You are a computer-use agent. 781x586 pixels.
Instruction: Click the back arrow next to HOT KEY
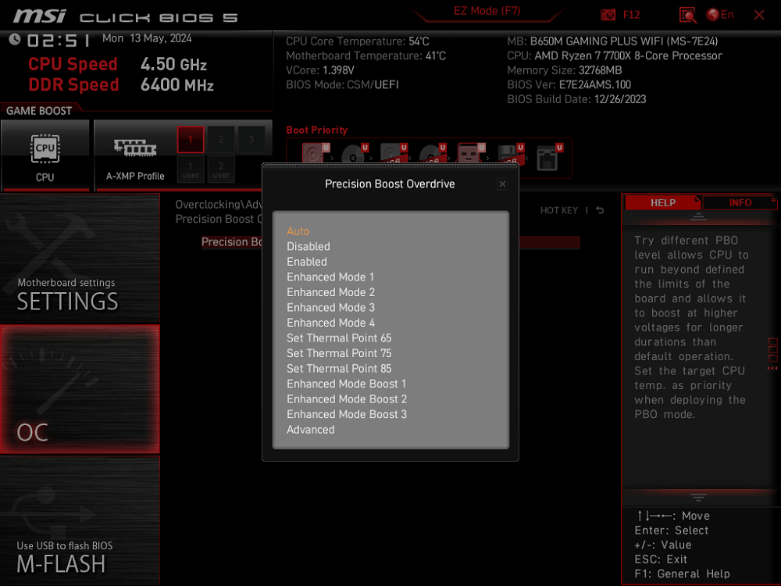coord(600,210)
